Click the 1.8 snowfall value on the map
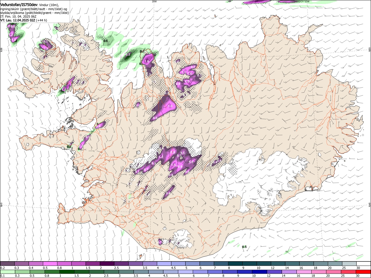Screen dimensions: 371x278 point(147,61)
